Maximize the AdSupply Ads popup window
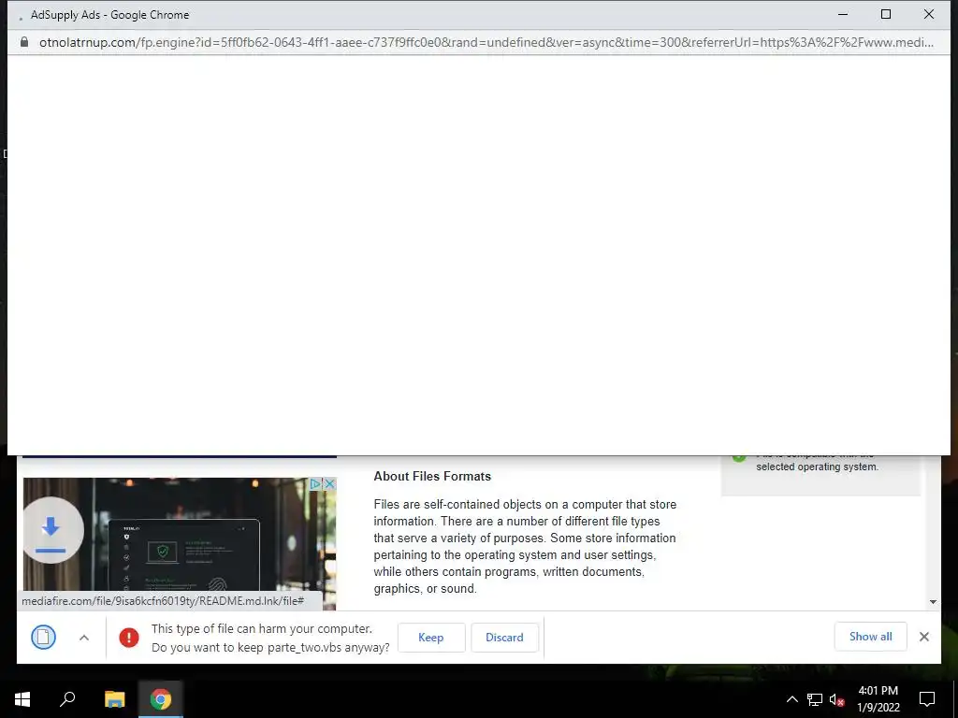Screen dimensions: 958x718 (x=885, y=14)
